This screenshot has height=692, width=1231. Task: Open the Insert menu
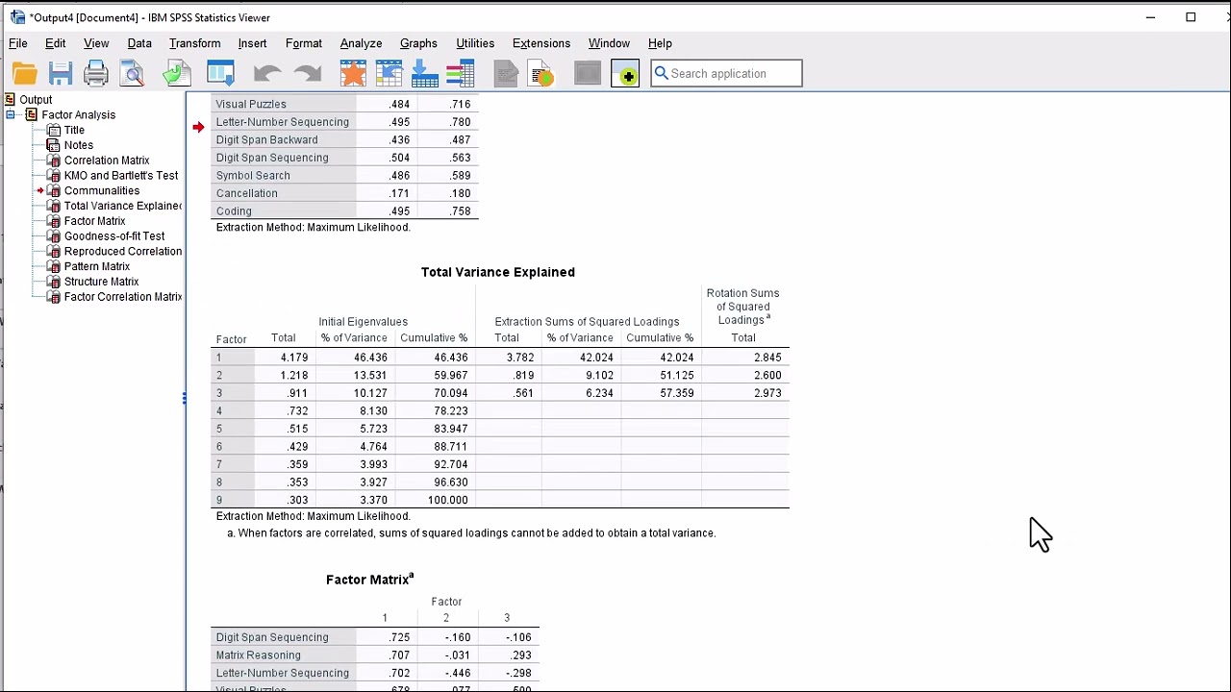252,43
